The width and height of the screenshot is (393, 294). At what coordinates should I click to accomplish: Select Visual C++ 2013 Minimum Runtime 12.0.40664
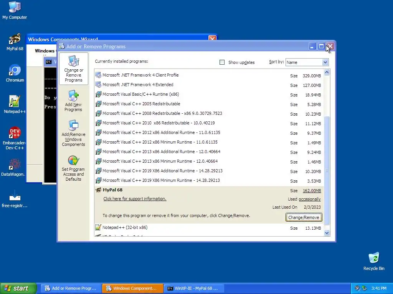209,161
